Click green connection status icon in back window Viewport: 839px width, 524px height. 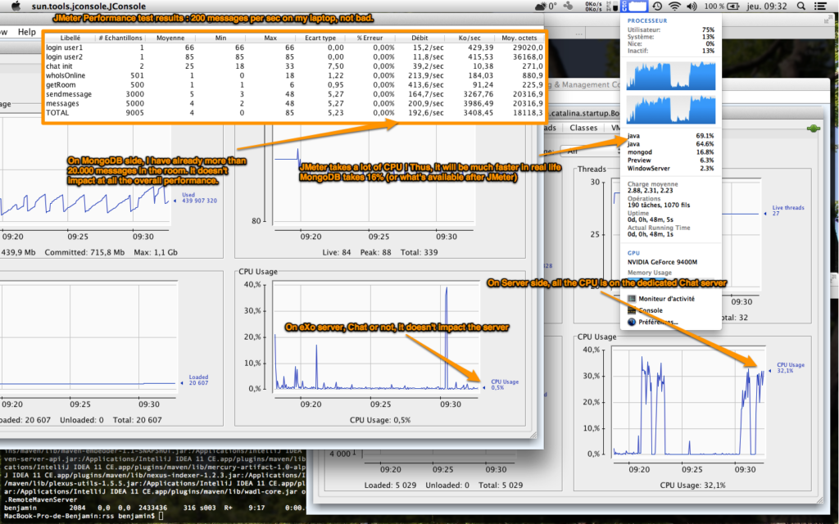point(814,129)
